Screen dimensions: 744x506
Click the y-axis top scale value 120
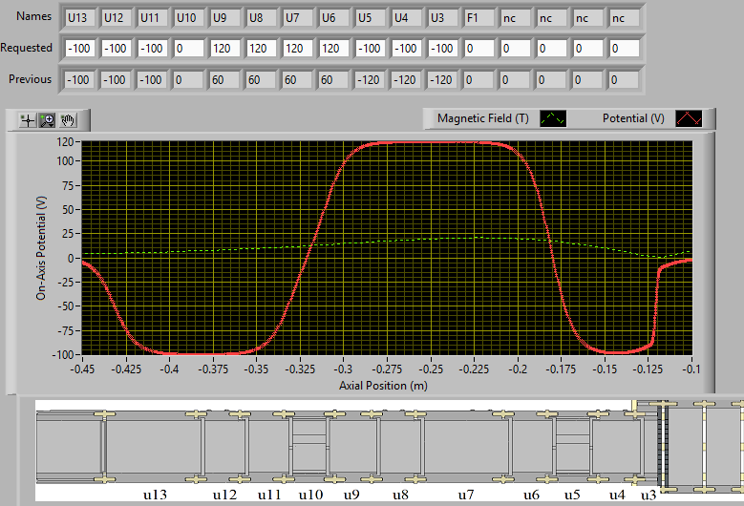pos(65,141)
